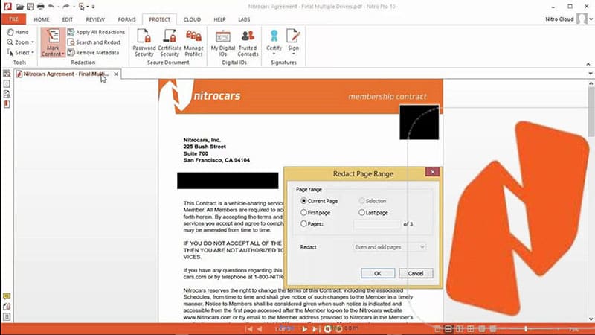595x335 pixels.
Task: Click Remove Metadata
Action: pos(93,52)
